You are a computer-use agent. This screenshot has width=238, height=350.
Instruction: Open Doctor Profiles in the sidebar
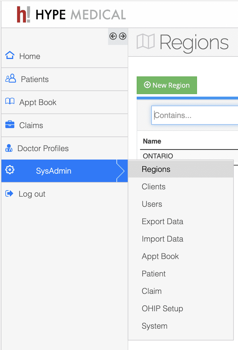pos(65,148)
